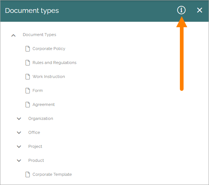Select the Agreement label

pos(43,105)
